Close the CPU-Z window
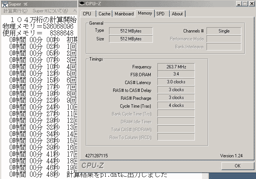256x179 pixels. pyautogui.click(x=252, y=4)
